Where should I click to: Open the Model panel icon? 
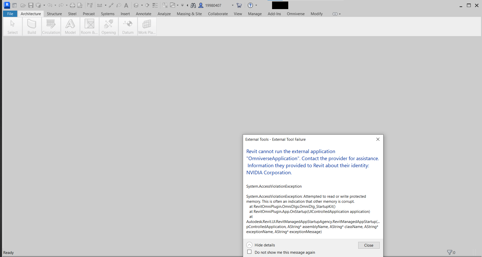tap(70, 26)
